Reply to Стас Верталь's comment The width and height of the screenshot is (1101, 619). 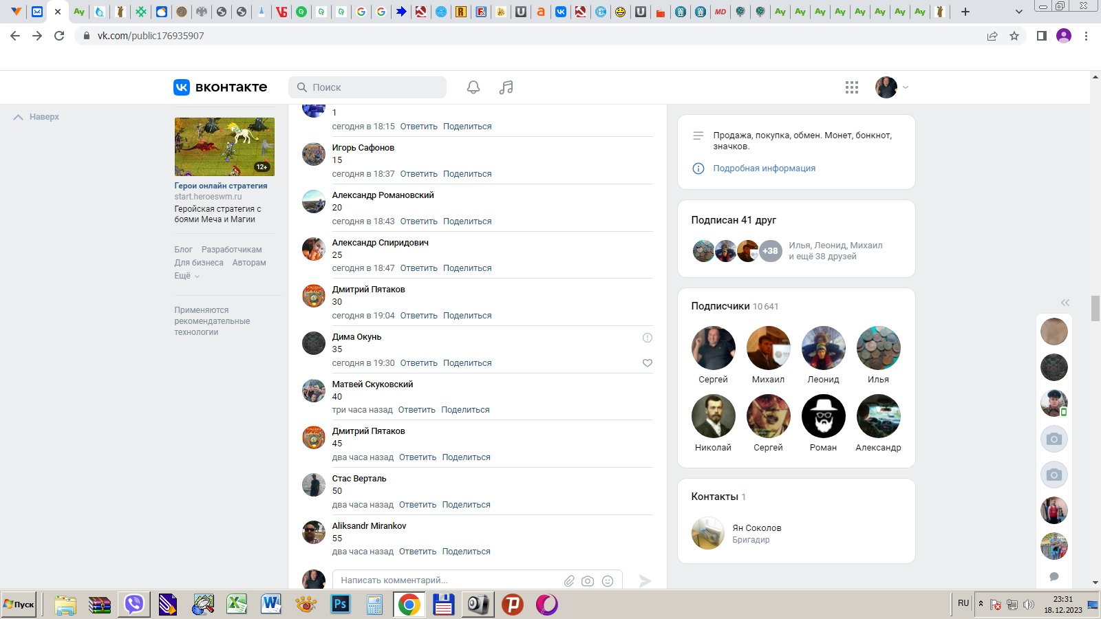418,505
